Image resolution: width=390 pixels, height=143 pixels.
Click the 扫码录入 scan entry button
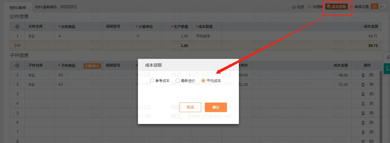[x=92, y=66]
